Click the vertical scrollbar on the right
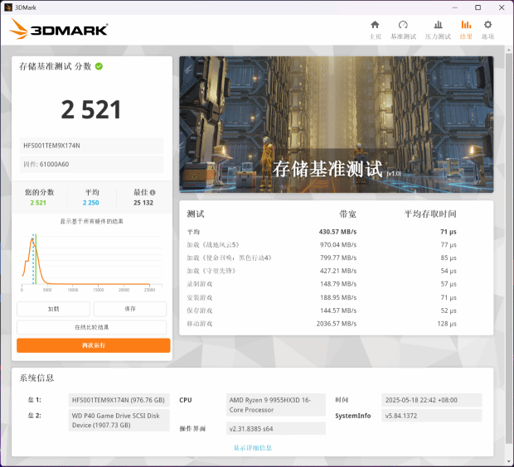The height and width of the screenshot is (467, 514). click(509, 249)
